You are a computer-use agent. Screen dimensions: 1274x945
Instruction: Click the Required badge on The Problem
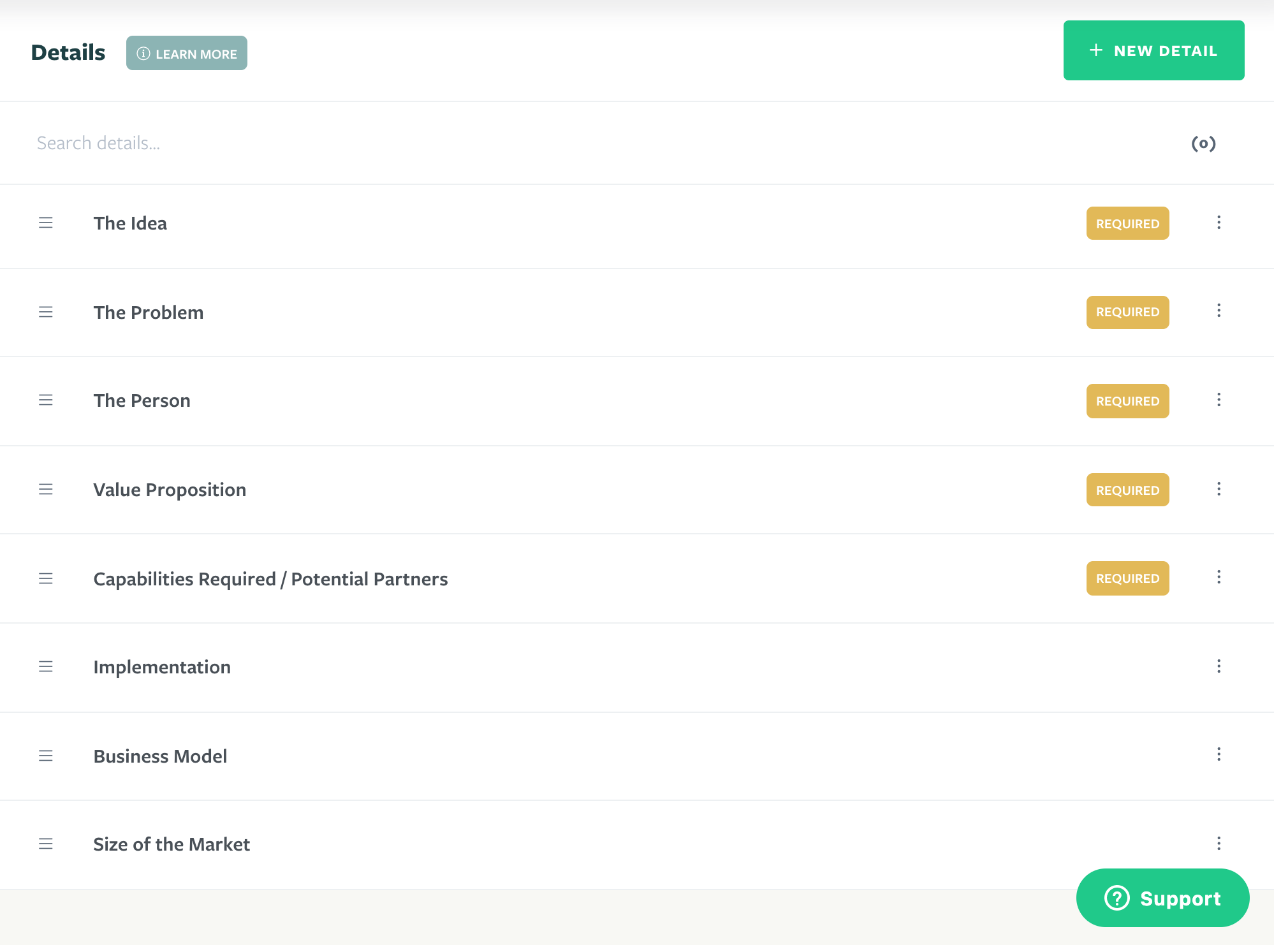pyautogui.click(x=1127, y=312)
